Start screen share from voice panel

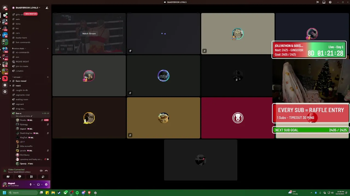click(20, 177)
